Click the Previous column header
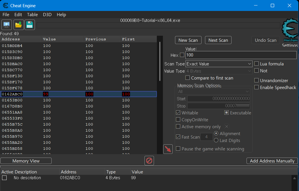The image size is (299, 191). (102, 39)
